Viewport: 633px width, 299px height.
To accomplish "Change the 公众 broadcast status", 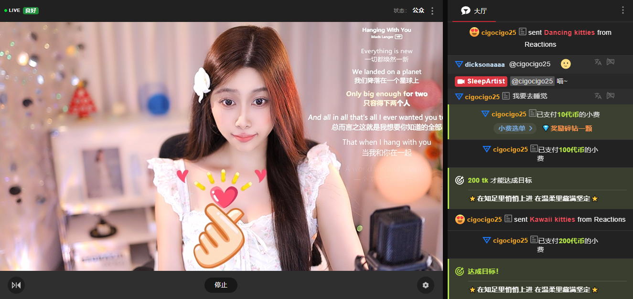I will tap(418, 10).
